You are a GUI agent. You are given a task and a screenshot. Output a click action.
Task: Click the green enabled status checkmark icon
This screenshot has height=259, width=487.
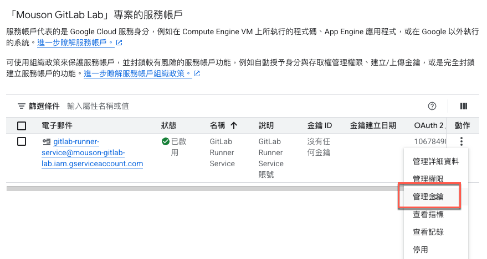pos(166,141)
